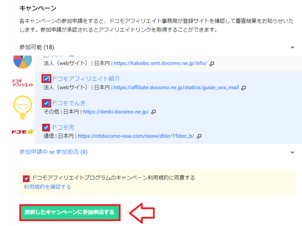Screen dimensions: 302x226
Task: Expand the 参加申請中 or 参加拒否 (0) chevron
Action: tap(292, 152)
